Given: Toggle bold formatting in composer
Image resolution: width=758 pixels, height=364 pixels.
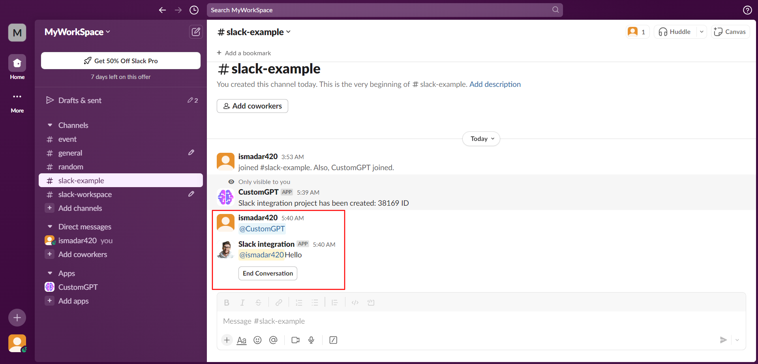Looking at the screenshot, I should pyautogui.click(x=227, y=302).
